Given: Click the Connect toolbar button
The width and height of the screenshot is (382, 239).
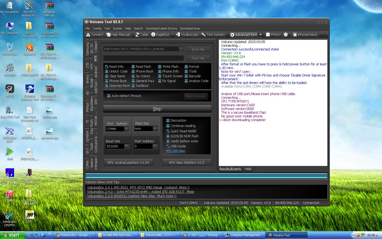Looking at the screenshot, I should tap(94, 35).
